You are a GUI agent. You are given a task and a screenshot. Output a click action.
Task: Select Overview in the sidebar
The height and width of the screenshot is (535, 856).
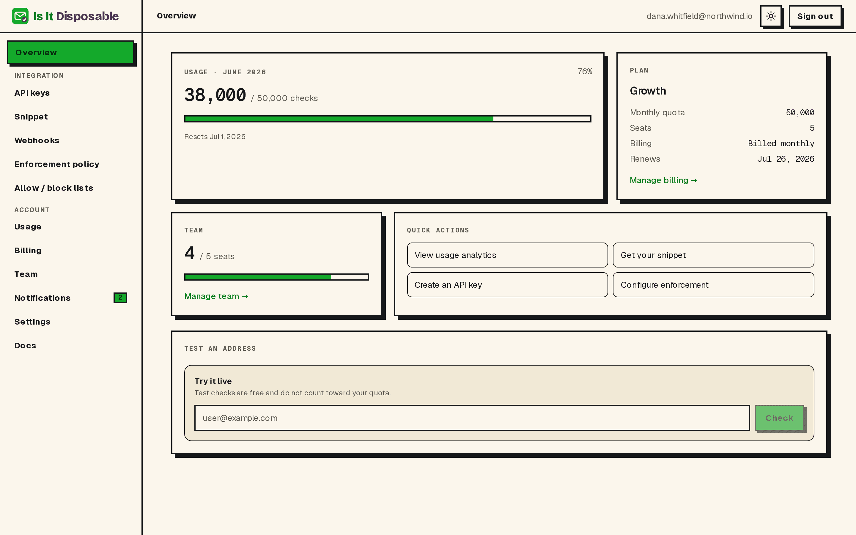(71, 52)
